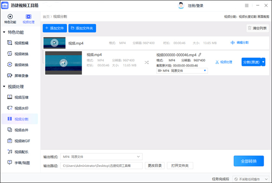This screenshot has height=183, width=272.
Task: Open 视频水印 in sidebar
Action: pos(18,108)
